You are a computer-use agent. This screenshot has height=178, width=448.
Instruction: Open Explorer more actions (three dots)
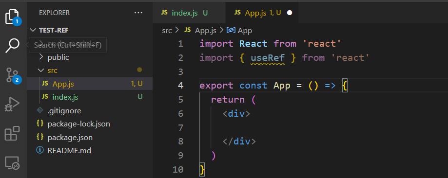point(138,13)
